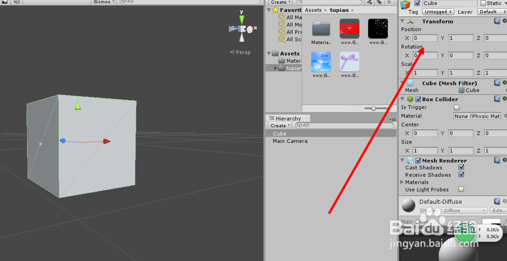Enable the Static checkbox
This screenshot has height=261, width=507.
[x=483, y=3]
